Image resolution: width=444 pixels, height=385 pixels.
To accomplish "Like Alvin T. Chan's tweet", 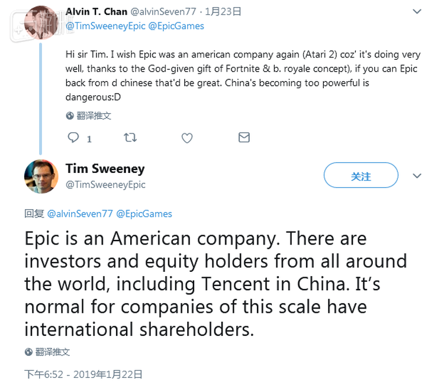I will click(187, 138).
